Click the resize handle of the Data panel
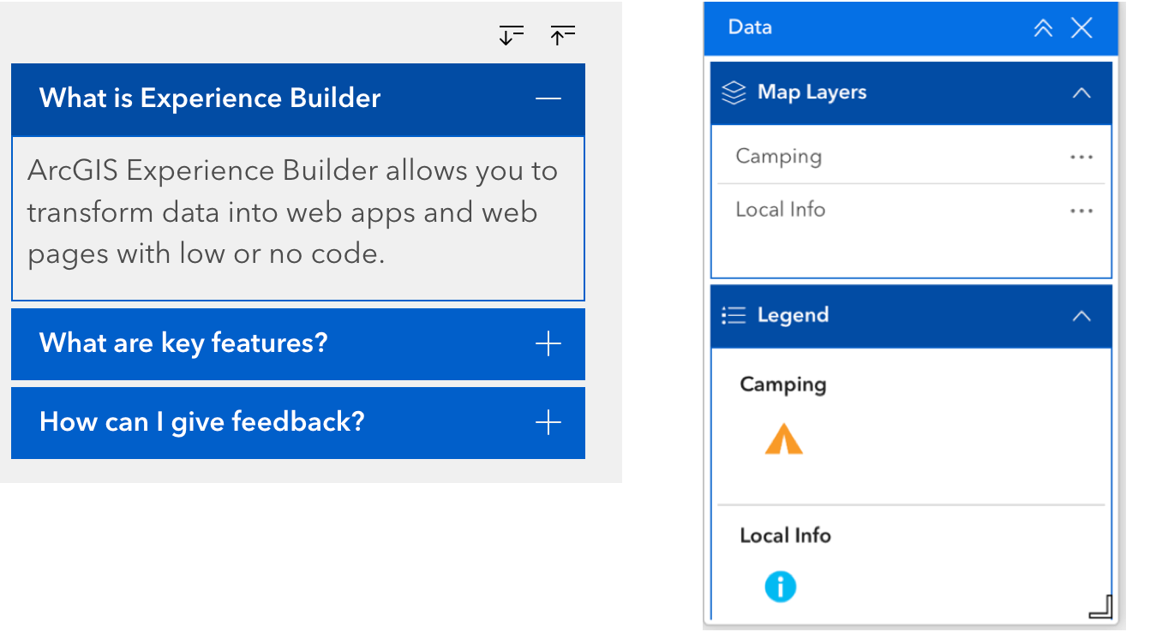Image resolution: width=1162 pixels, height=632 pixels. pyautogui.click(x=1100, y=606)
